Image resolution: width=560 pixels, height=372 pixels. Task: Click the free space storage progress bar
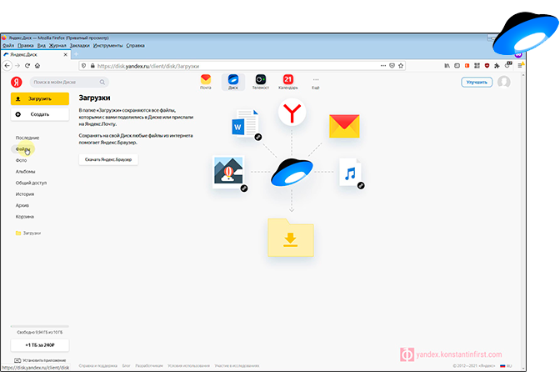(40, 326)
